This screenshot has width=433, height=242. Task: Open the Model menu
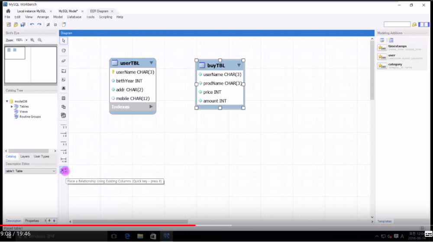click(x=58, y=17)
